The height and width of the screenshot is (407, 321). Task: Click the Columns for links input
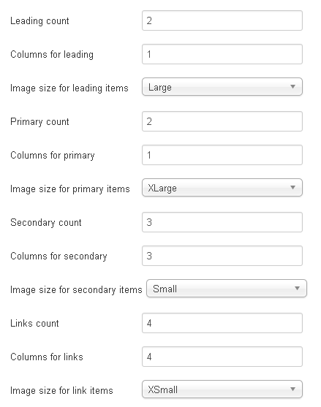tap(222, 357)
